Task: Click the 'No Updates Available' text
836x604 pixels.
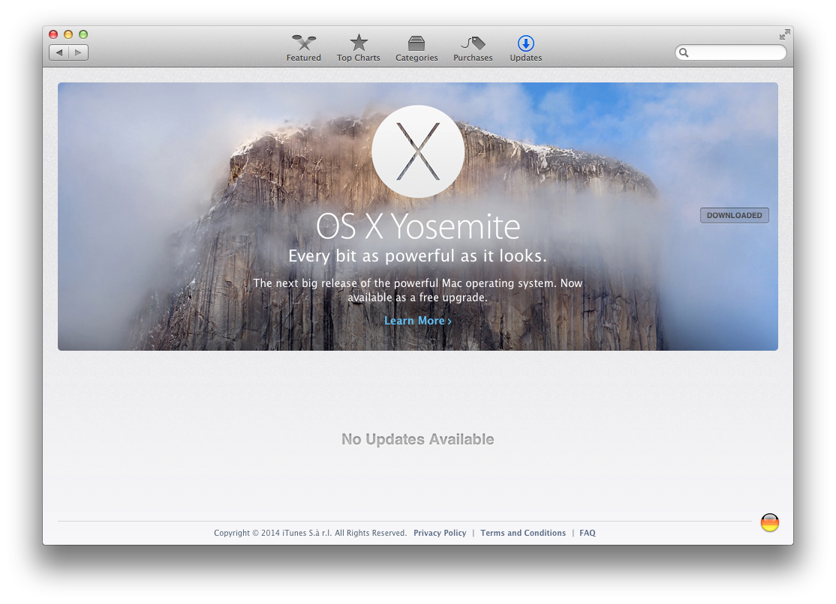Action: pyautogui.click(x=418, y=439)
